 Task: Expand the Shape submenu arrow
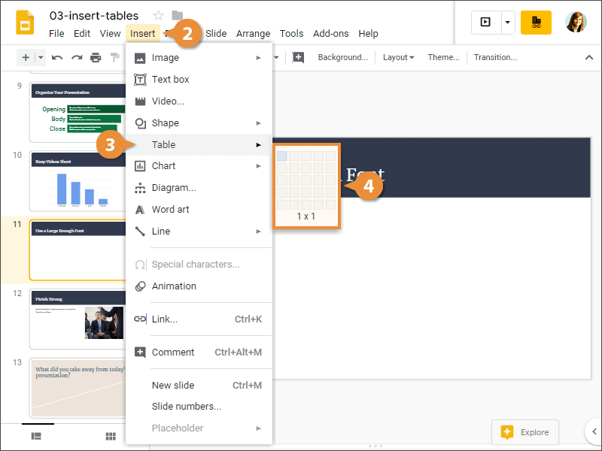point(259,123)
